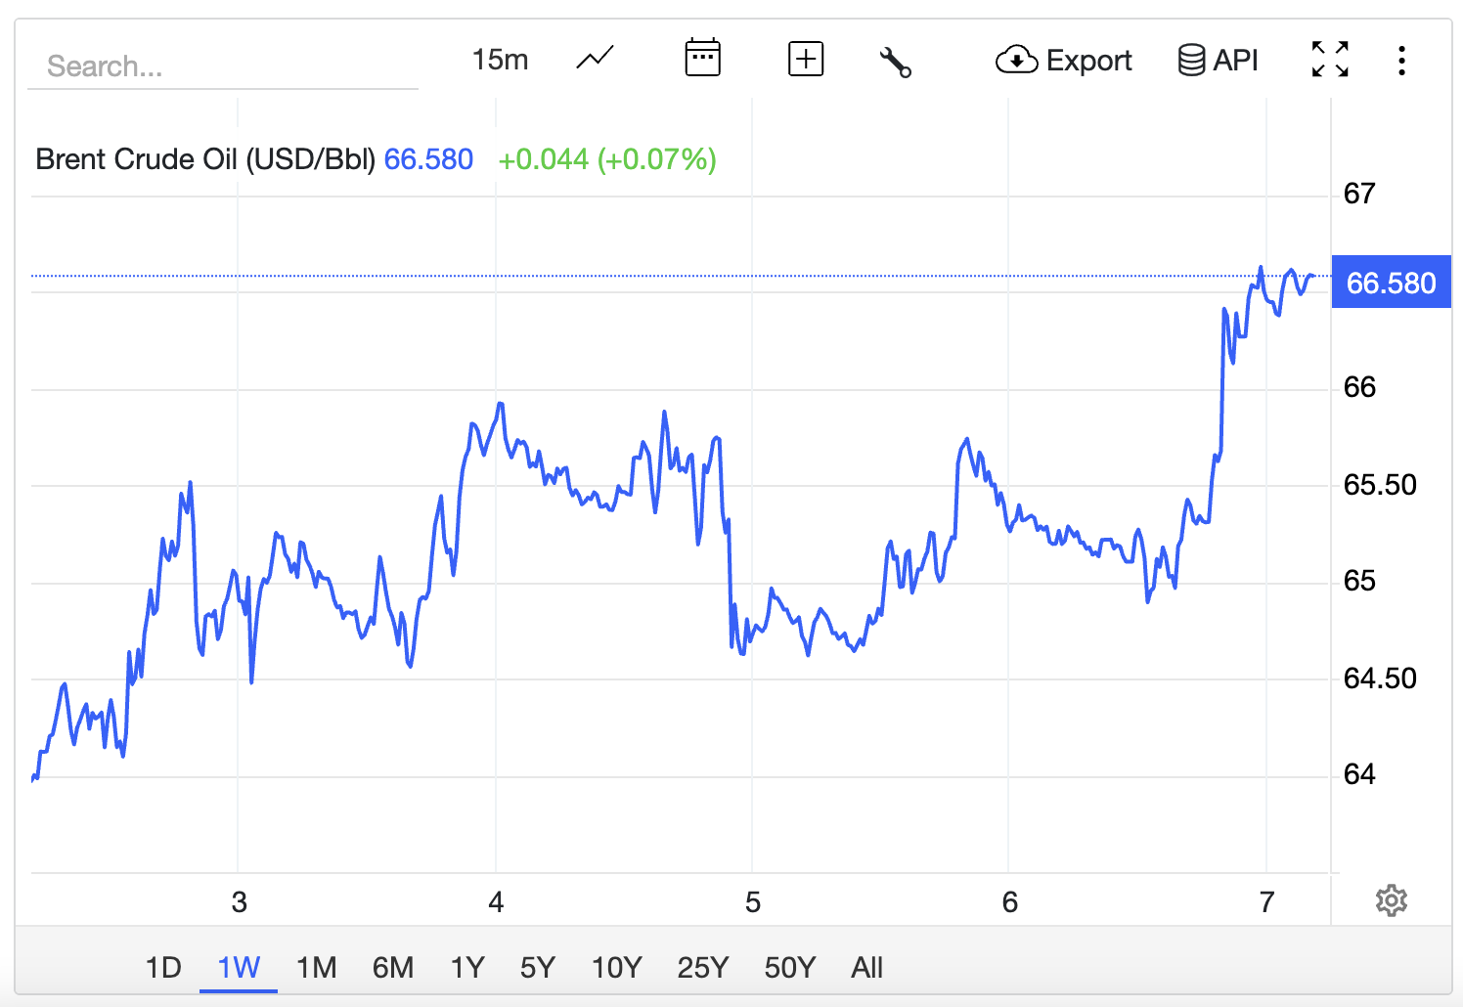This screenshot has width=1463, height=1007.
Task: Toggle fullscreen chart view
Action: click(x=1330, y=59)
